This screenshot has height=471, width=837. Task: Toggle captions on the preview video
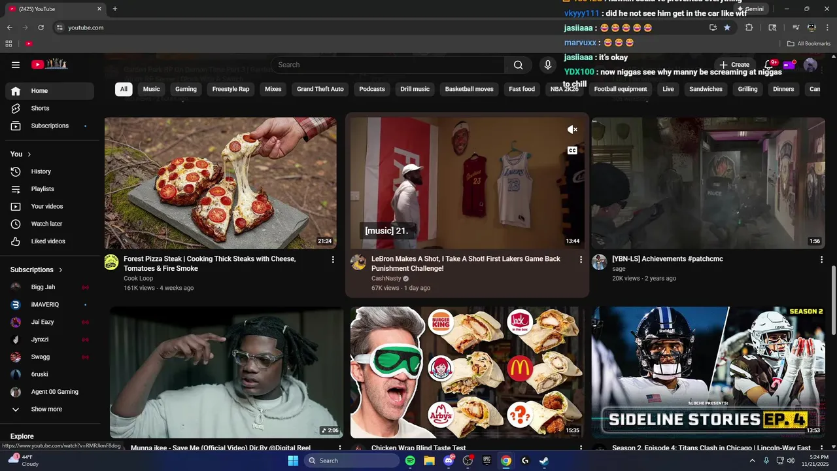click(572, 150)
